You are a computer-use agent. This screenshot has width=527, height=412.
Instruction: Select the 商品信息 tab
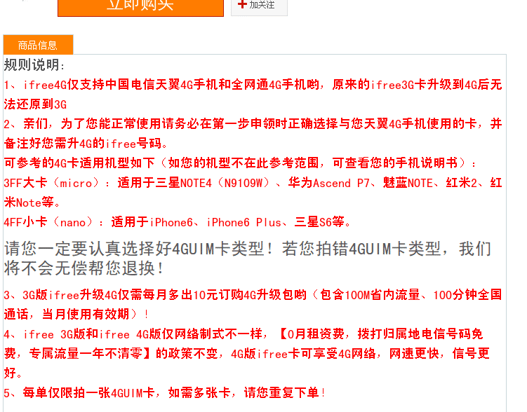[38, 45]
